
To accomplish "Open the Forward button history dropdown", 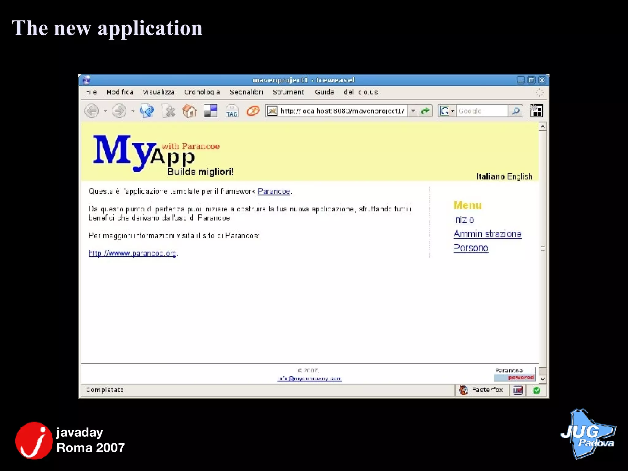I will [133, 111].
